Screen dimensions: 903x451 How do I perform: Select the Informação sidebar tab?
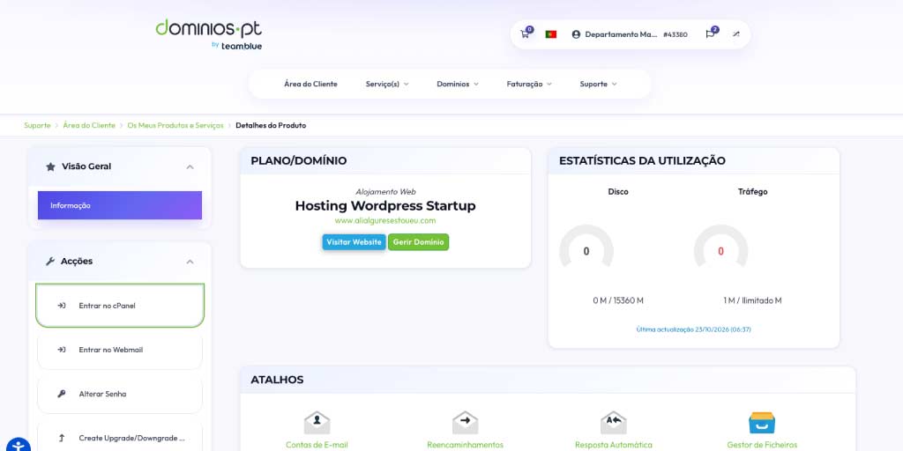(x=120, y=205)
